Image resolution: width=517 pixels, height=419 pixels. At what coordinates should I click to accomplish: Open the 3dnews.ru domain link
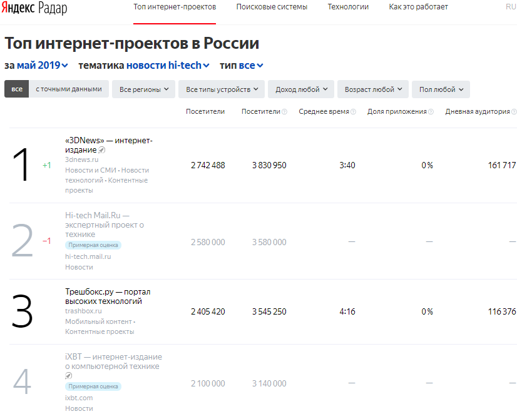click(x=82, y=159)
